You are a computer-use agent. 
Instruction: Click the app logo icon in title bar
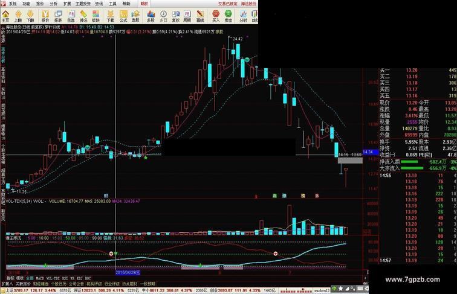[x=4, y=4]
